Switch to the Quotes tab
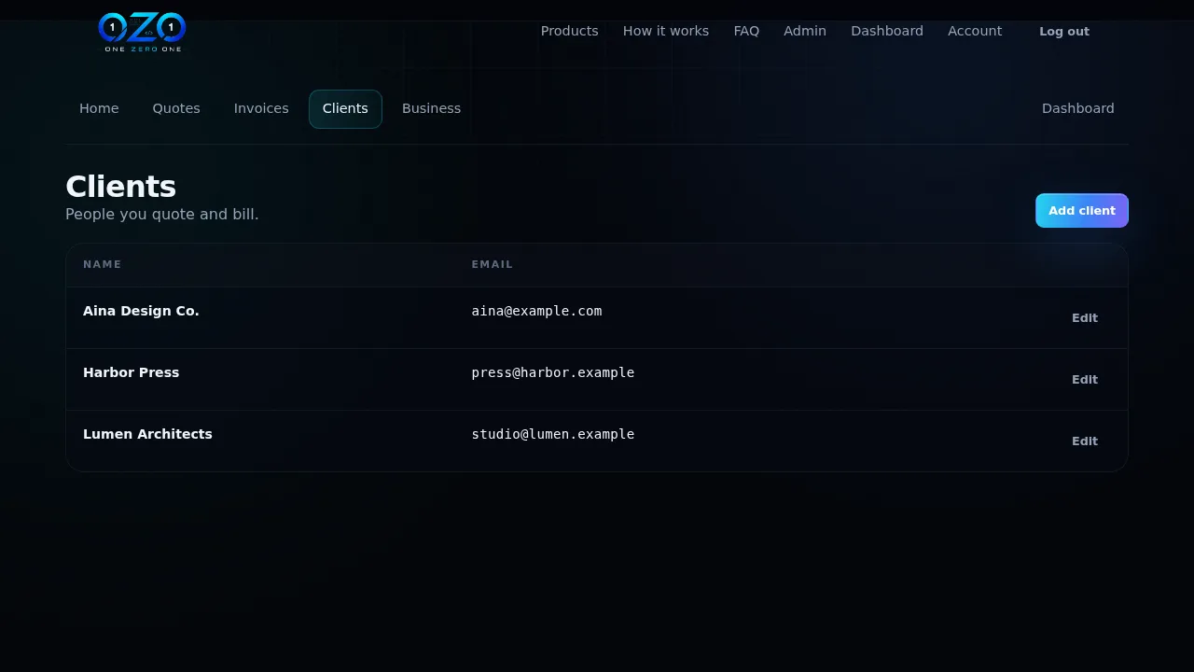 176,108
